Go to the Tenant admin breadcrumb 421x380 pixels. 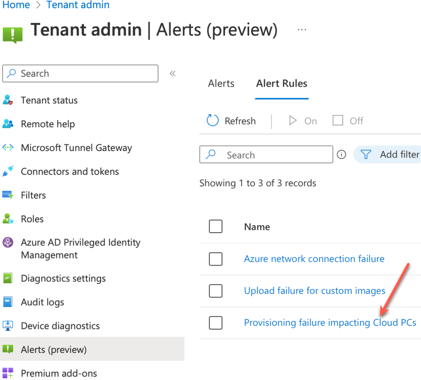pos(78,5)
